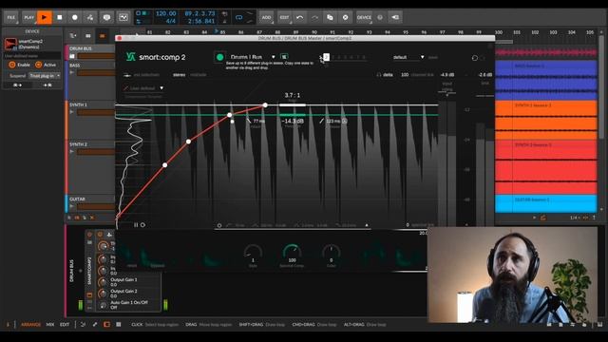Image resolution: width=608 pixels, height=342 pixels.
Task: Arm global record in the transport
Action: [x=74, y=17]
